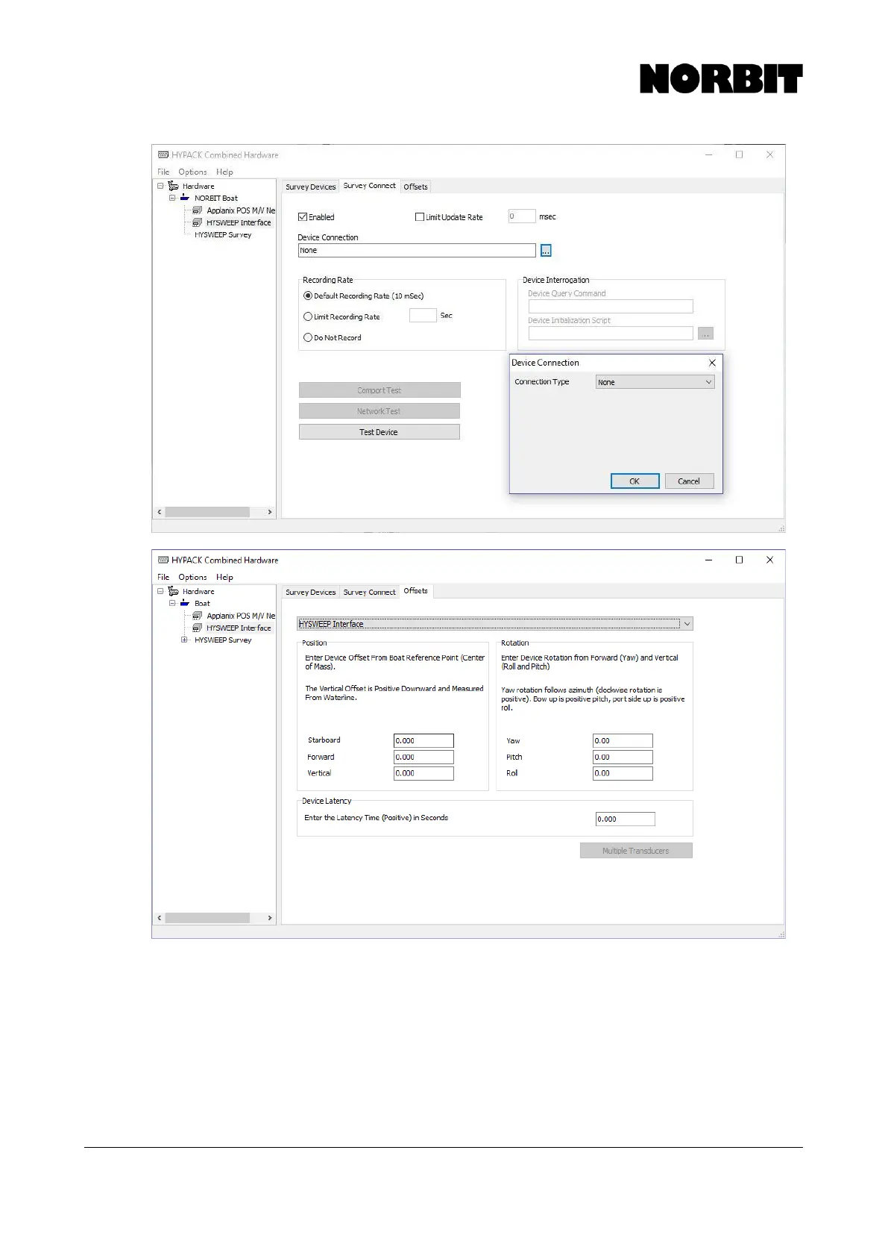Click lower window tree horizontal scrollbar

pos(207,918)
